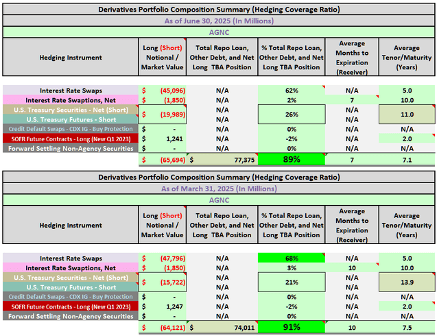Screen dimensions: 439x336
Task: Click March table's 'SOFR Future Contracts - Long' label
Action: 71,307
